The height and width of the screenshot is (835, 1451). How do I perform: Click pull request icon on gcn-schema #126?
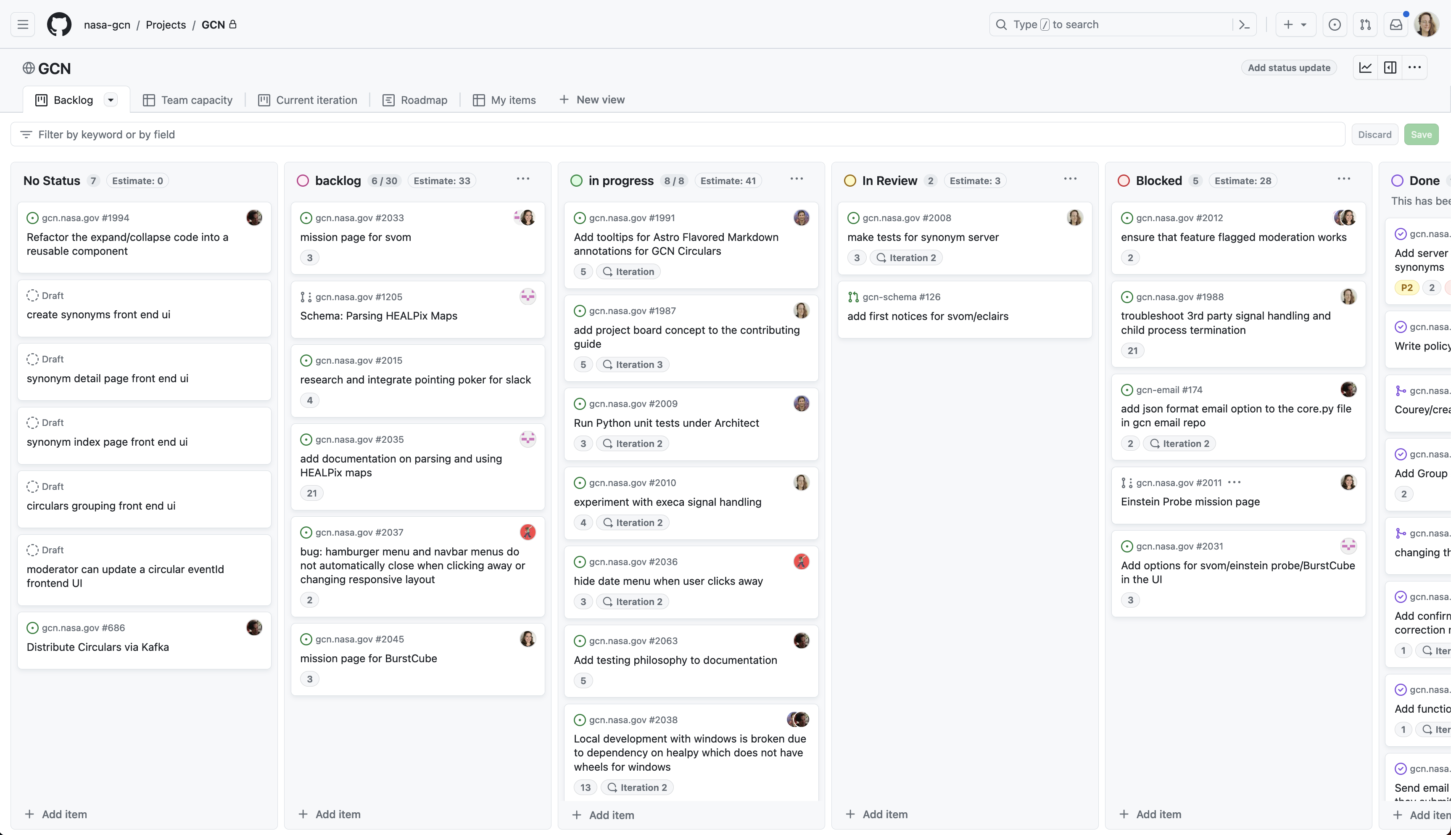(853, 297)
